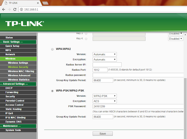The height and width of the screenshot is (139, 187).
Task: Open Network menu item
Action: tap(18, 54)
